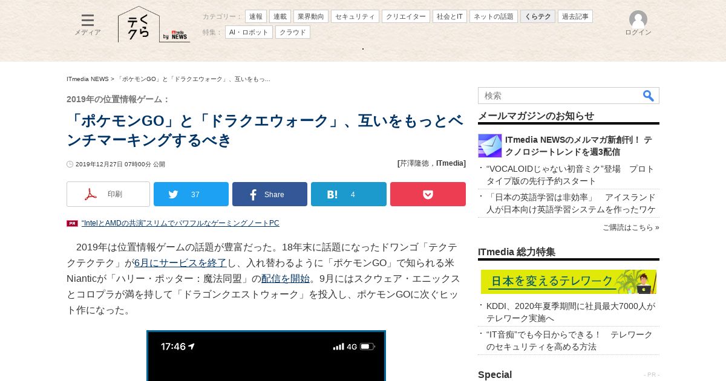Click the search magnifier icon

pos(649,96)
